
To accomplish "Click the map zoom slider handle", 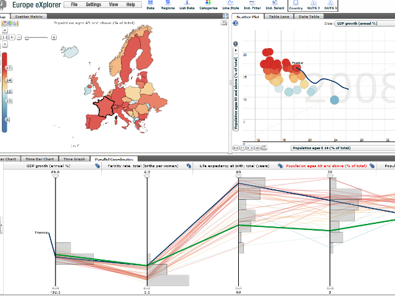I will (27, 38).
